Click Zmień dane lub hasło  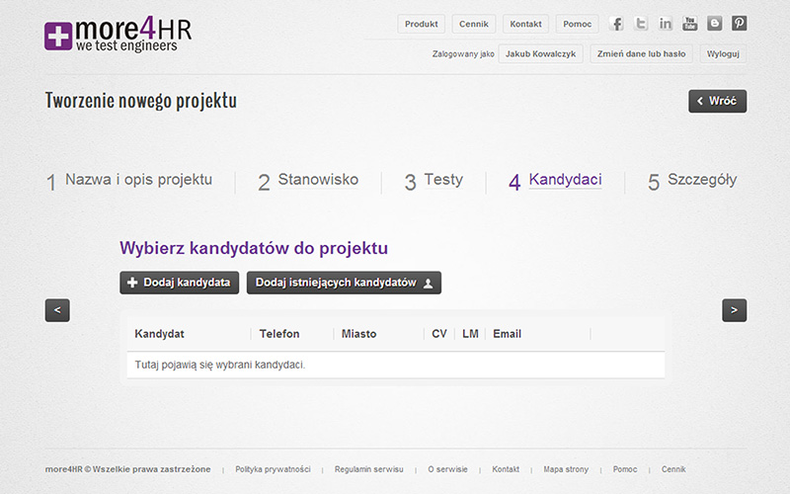tap(641, 54)
